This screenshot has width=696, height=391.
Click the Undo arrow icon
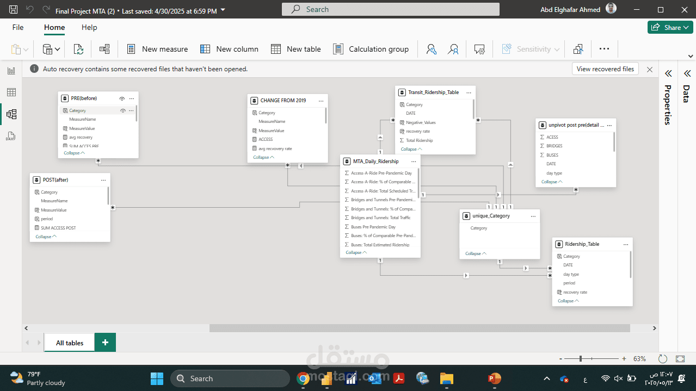pos(29,10)
